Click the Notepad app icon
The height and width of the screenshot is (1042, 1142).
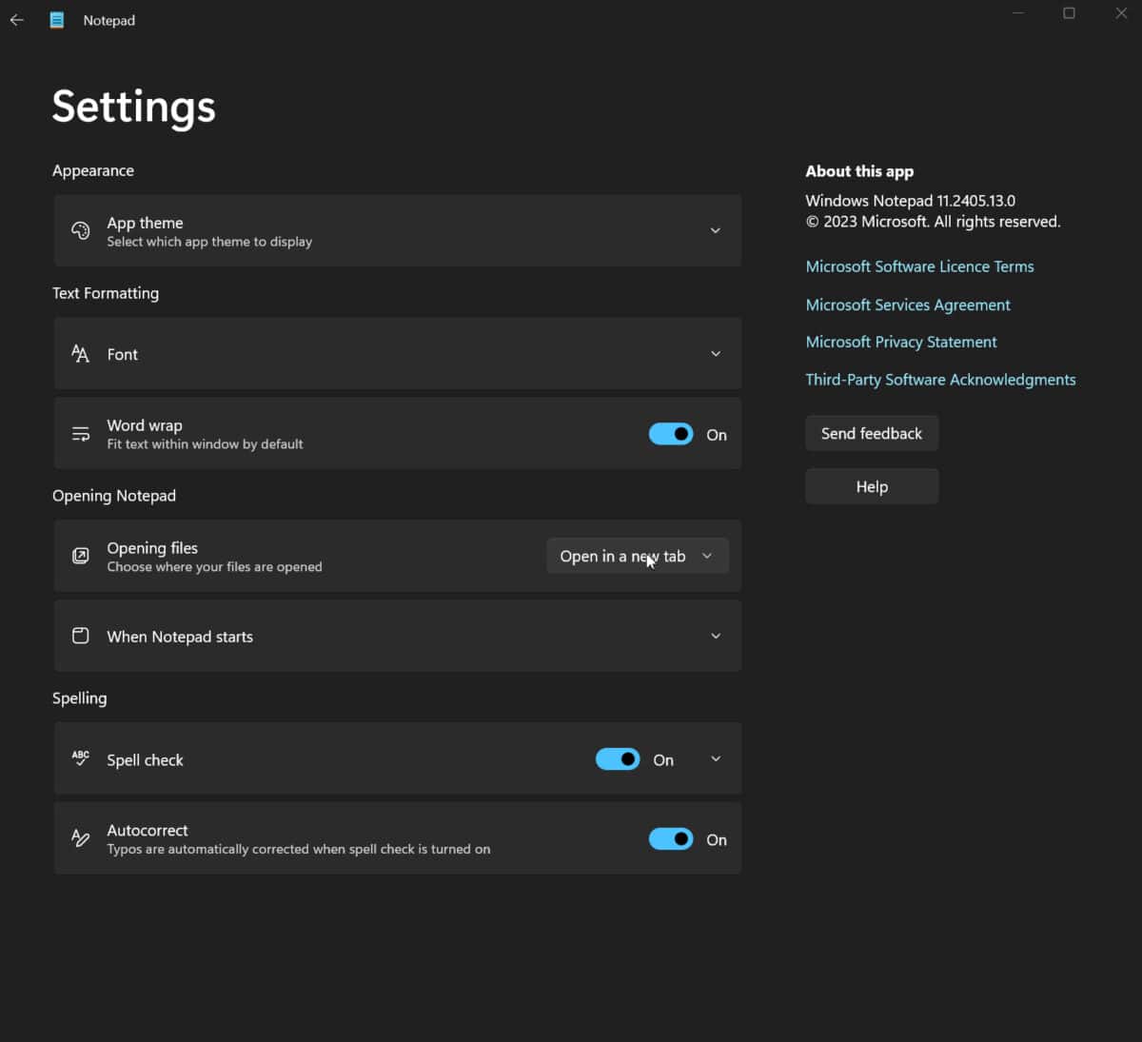57,20
